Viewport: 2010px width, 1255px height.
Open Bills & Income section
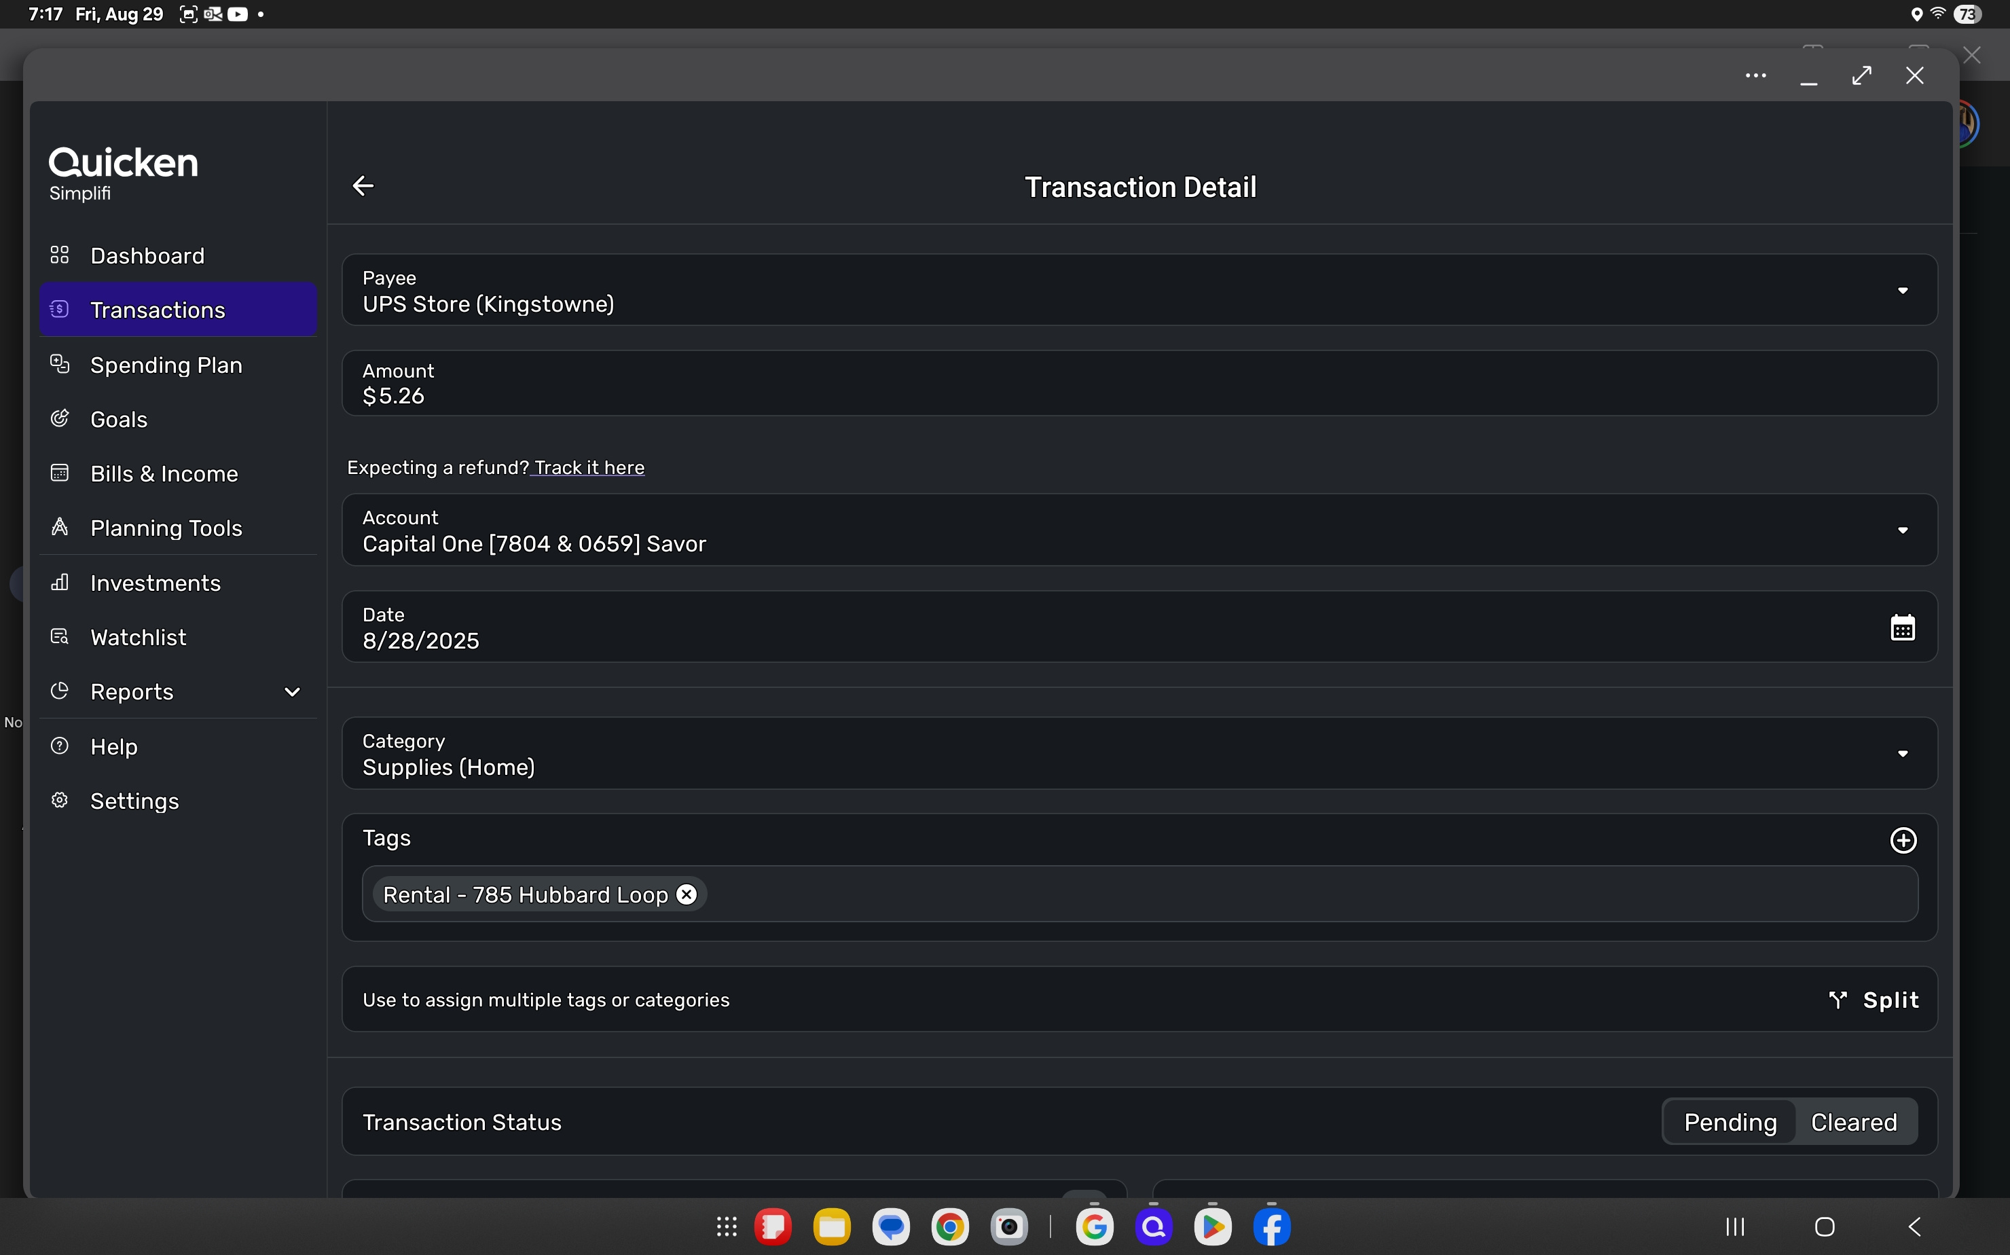click(x=164, y=474)
